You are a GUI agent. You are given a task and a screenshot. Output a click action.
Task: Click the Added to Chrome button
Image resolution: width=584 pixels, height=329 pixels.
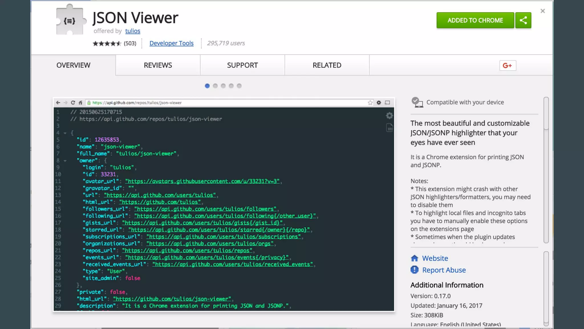[475, 20]
